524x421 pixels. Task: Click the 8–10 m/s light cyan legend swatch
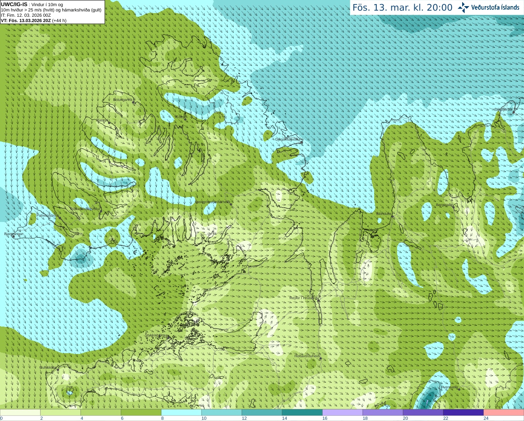[x=181, y=412]
